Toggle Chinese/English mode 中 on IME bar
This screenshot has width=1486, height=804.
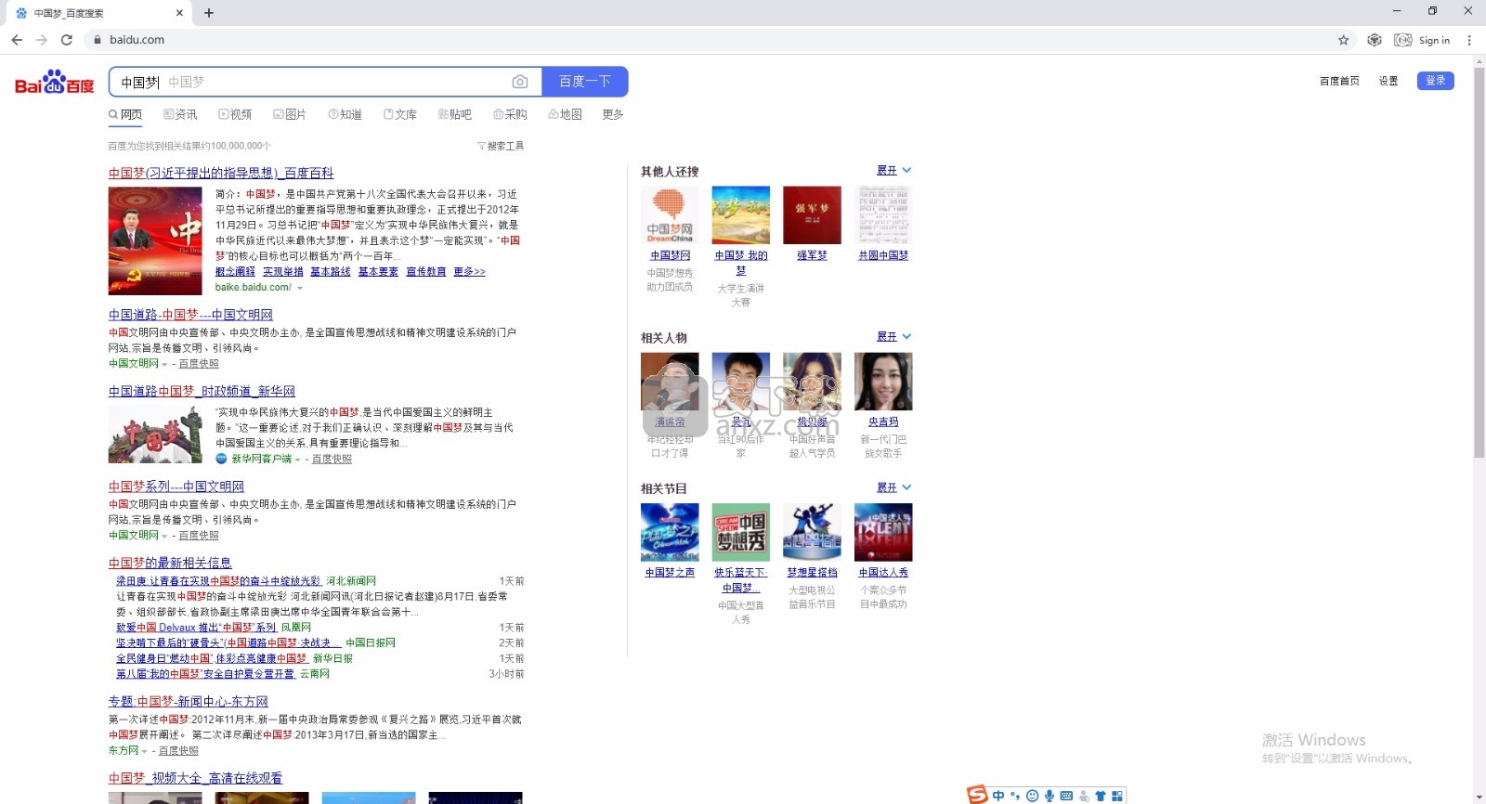[x=998, y=796]
